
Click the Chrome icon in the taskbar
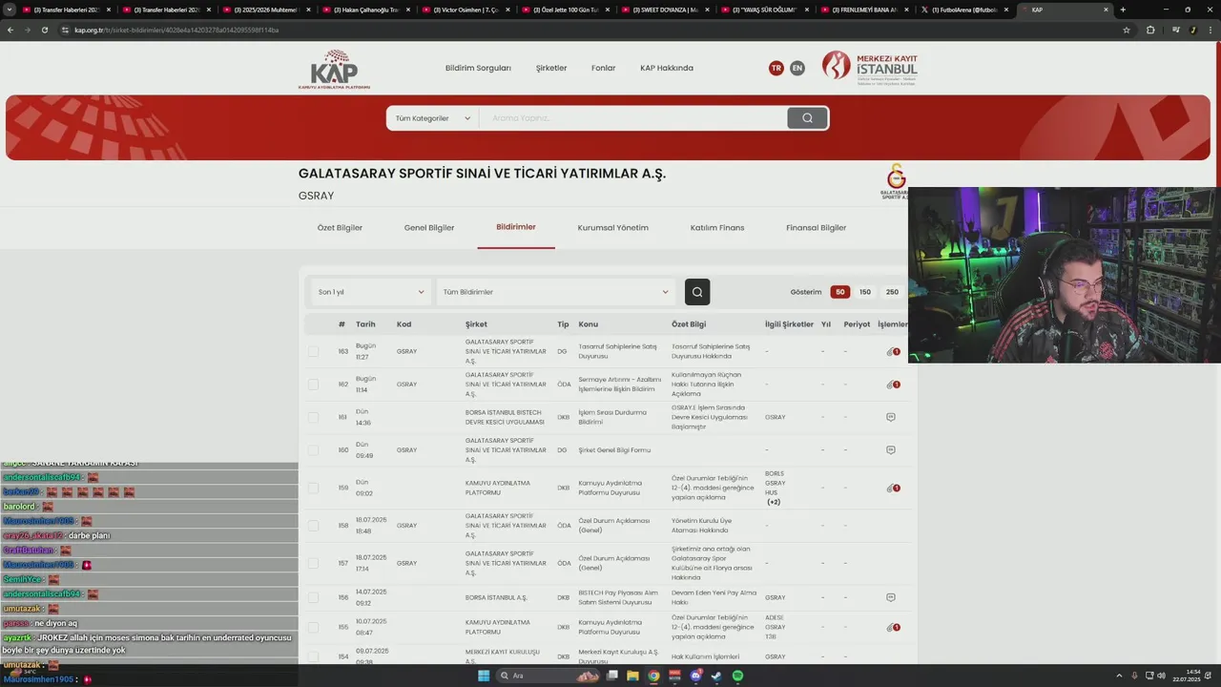[x=653, y=676]
